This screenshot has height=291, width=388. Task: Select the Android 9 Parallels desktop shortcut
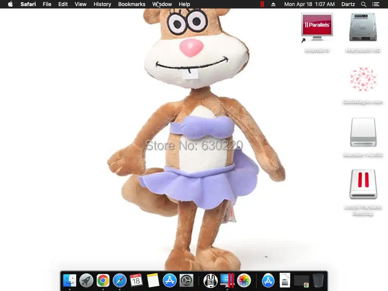click(317, 28)
